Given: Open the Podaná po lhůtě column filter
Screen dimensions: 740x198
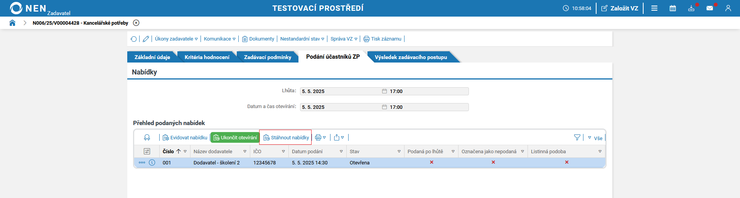Looking at the screenshot, I should (453, 152).
